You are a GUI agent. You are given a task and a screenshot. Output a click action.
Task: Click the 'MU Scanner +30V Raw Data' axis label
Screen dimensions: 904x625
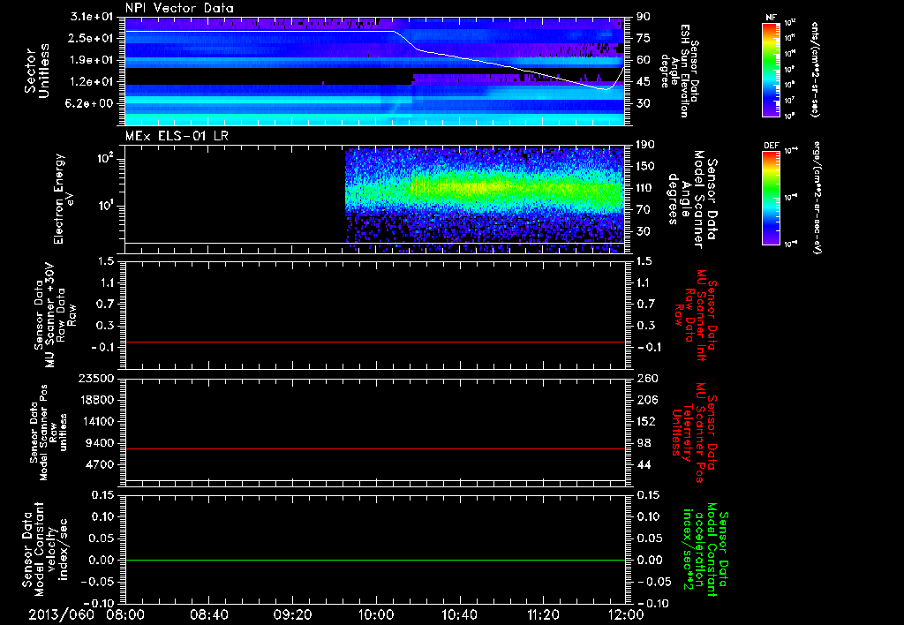coord(56,315)
